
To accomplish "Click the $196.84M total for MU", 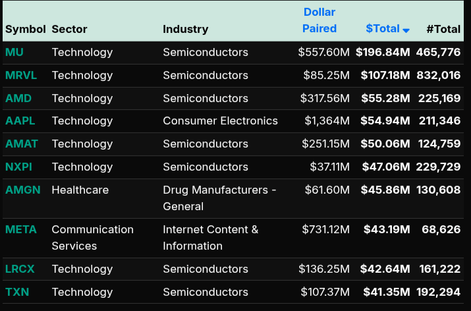I will pyautogui.click(x=383, y=52).
